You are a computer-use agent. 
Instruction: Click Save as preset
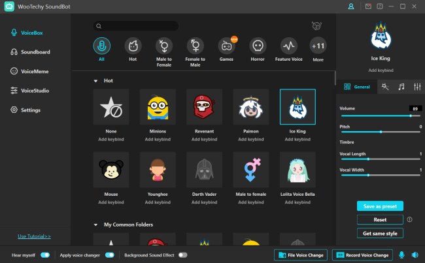click(380, 206)
